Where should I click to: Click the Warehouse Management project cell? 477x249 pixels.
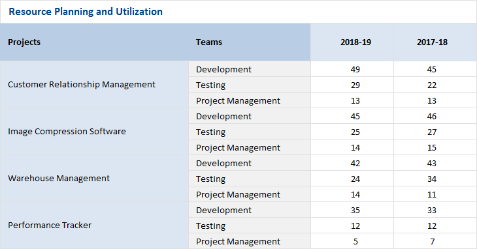coord(94,179)
